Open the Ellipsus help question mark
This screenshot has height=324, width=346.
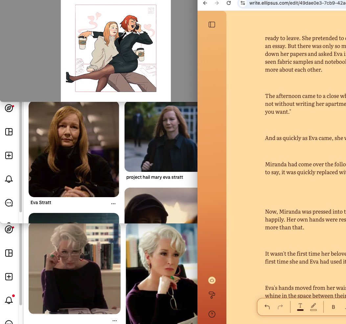212,314
